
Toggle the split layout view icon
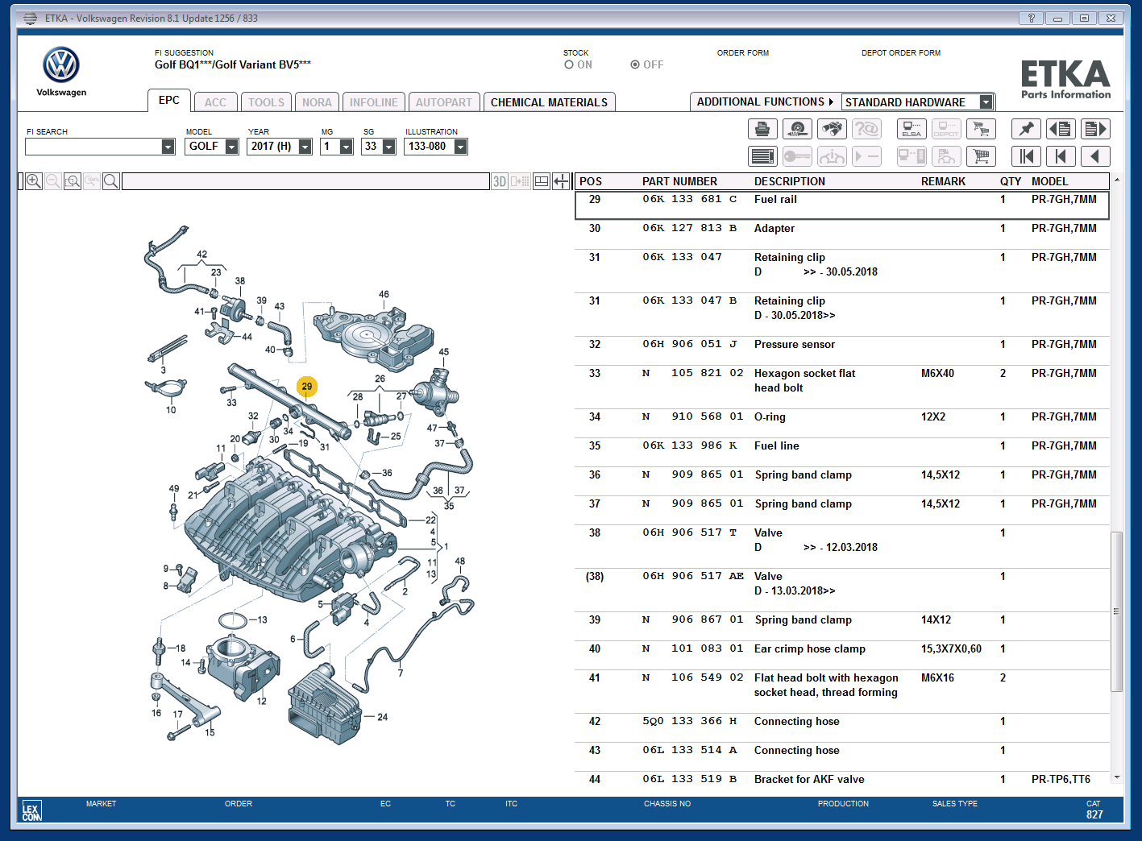tap(542, 181)
